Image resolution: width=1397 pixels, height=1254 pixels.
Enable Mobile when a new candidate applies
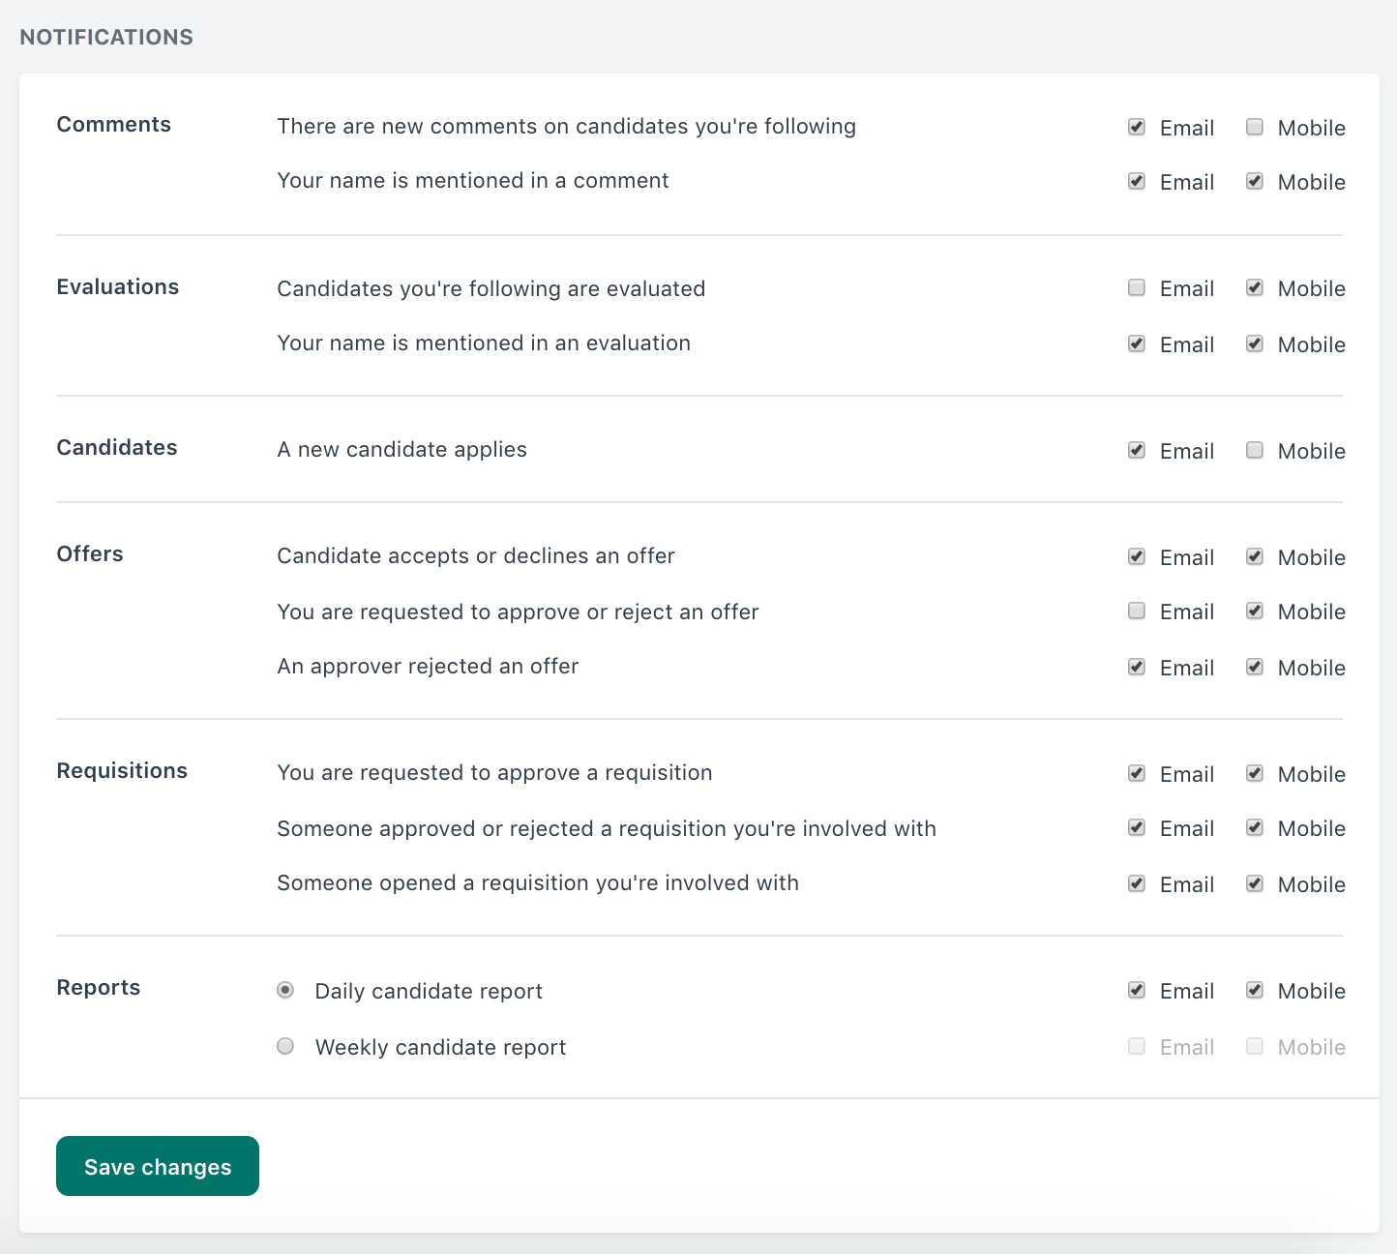[x=1255, y=450]
